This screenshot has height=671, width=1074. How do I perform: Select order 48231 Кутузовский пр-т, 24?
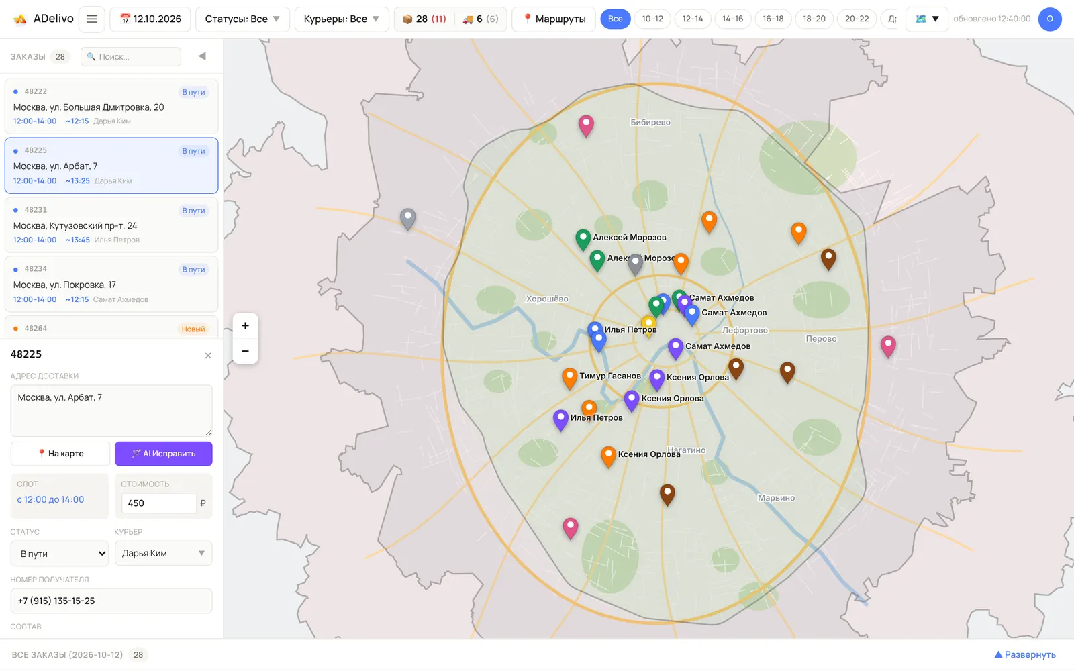tap(111, 225)
